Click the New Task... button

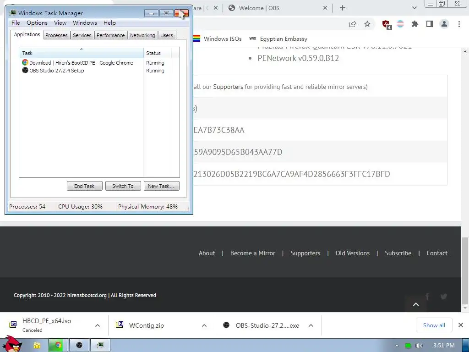(162, 186)
